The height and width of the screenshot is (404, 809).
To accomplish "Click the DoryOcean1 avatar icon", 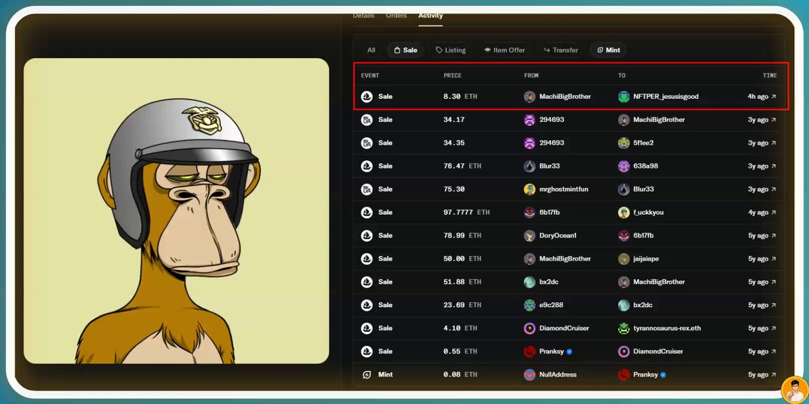I will click(x=530, y=236).
